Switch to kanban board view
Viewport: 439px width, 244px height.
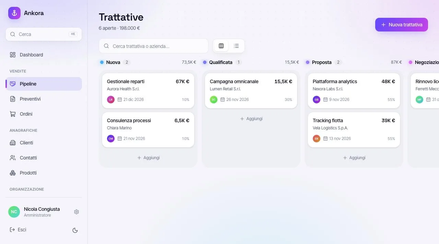221,46
